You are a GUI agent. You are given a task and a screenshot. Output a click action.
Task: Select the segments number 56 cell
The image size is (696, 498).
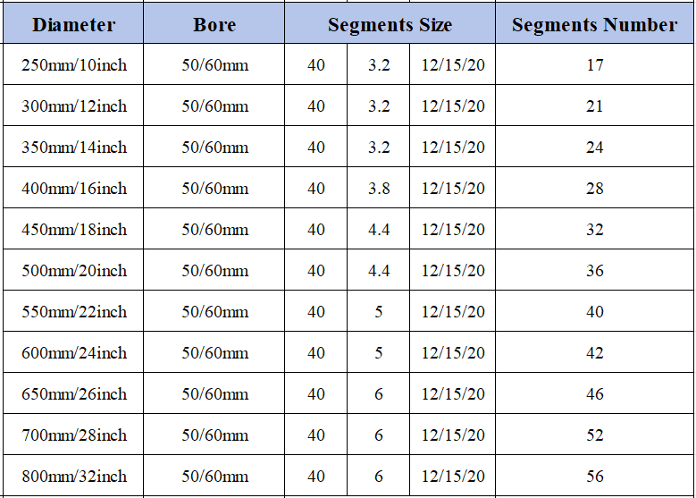click(595, 477)
